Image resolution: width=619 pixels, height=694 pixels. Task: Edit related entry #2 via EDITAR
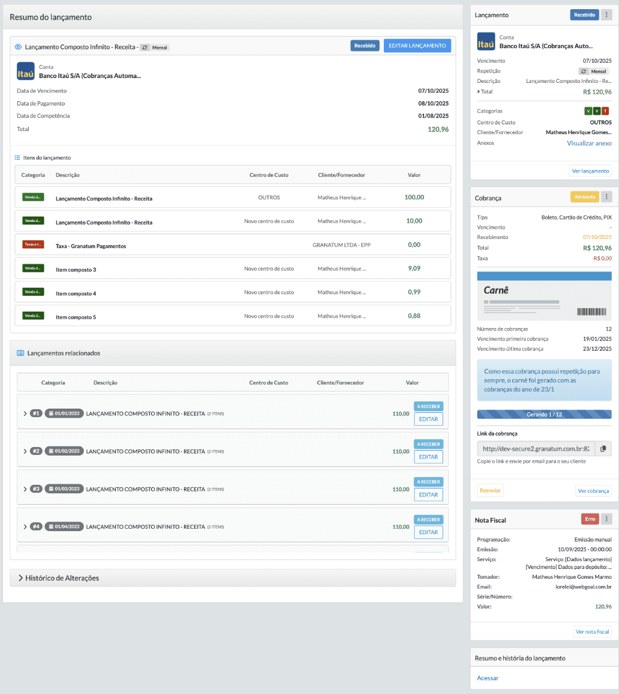click(x=428, y=457)
